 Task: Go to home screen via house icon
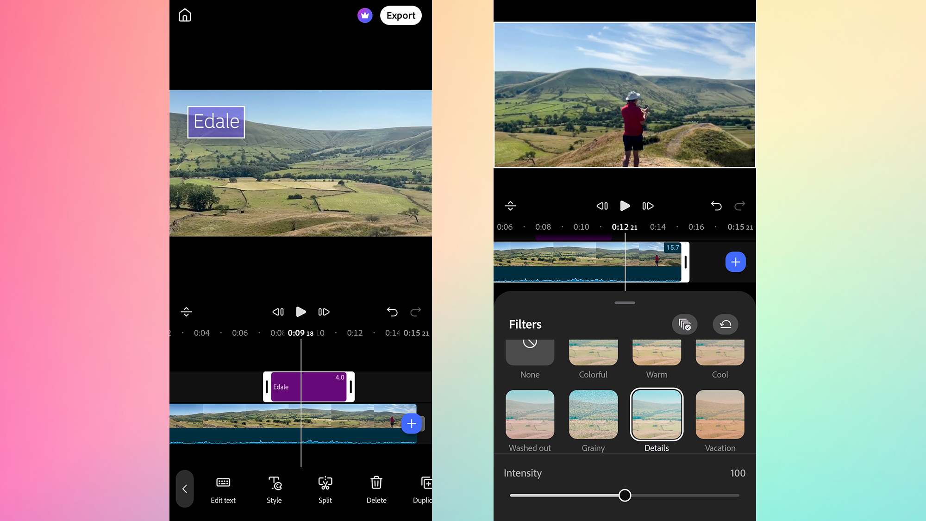(185, 15)
